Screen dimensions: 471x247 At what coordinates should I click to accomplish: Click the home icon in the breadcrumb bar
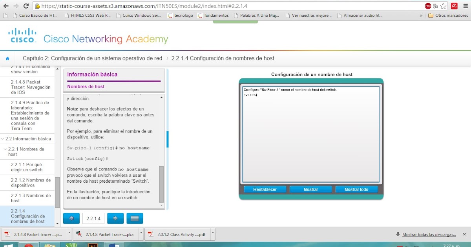tap(7, 58)
